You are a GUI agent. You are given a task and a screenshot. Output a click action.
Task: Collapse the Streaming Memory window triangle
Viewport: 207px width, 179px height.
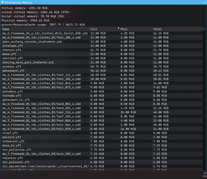point(2,2)
